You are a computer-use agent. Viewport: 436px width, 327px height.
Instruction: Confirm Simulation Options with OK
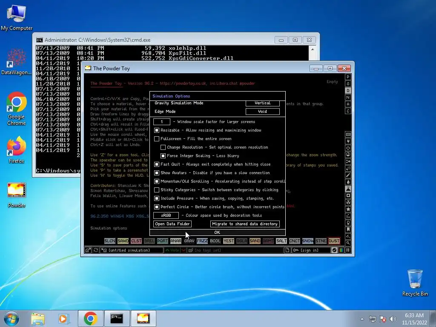click(218, 232)
